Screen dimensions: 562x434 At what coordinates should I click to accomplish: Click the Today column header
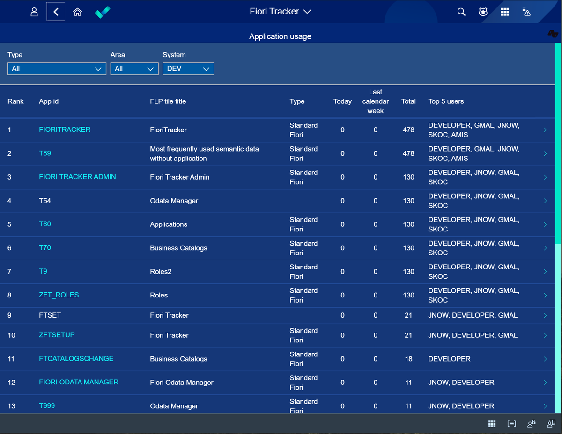[342, 101]
